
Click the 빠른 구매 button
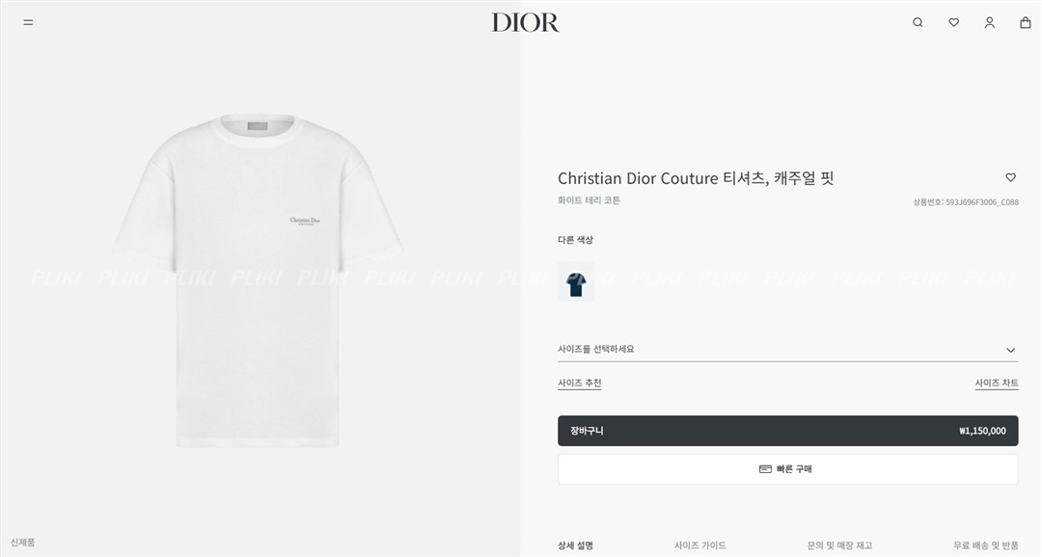(x=787, y=469)
